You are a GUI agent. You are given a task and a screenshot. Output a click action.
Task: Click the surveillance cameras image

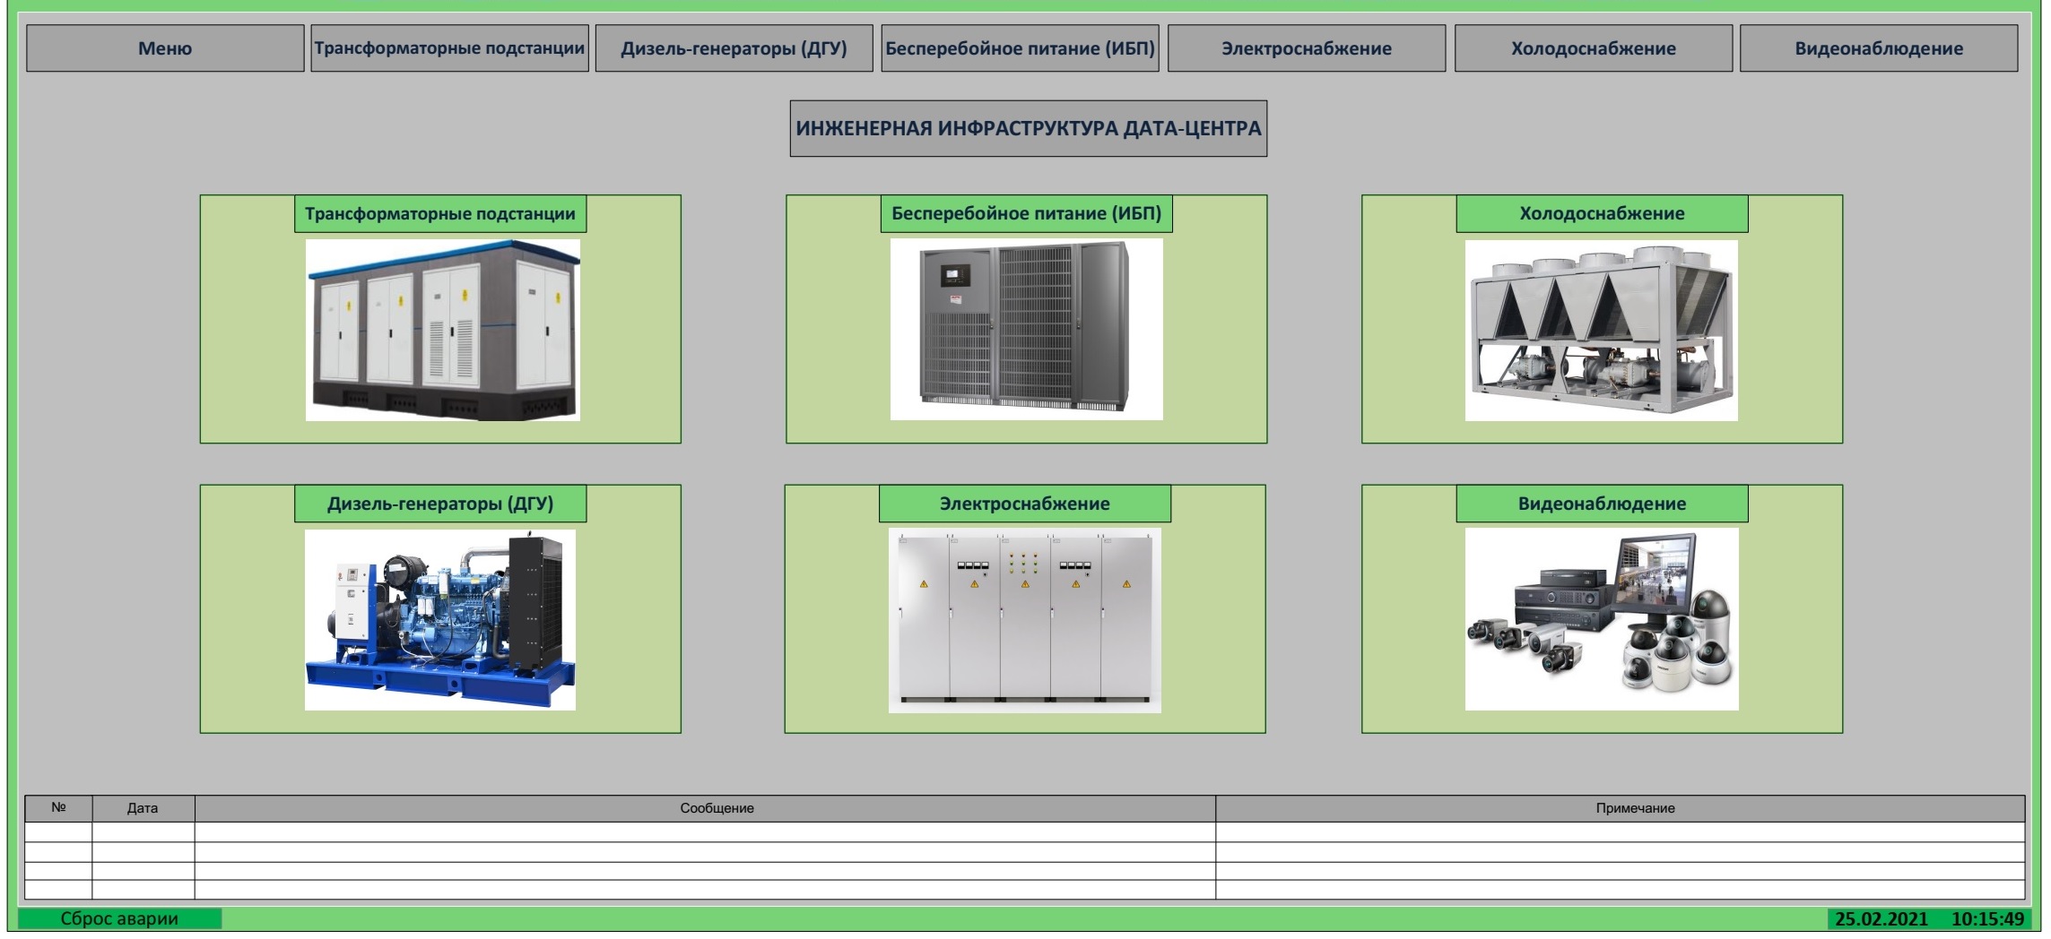pyautogui.click(x=1602, y=619)
